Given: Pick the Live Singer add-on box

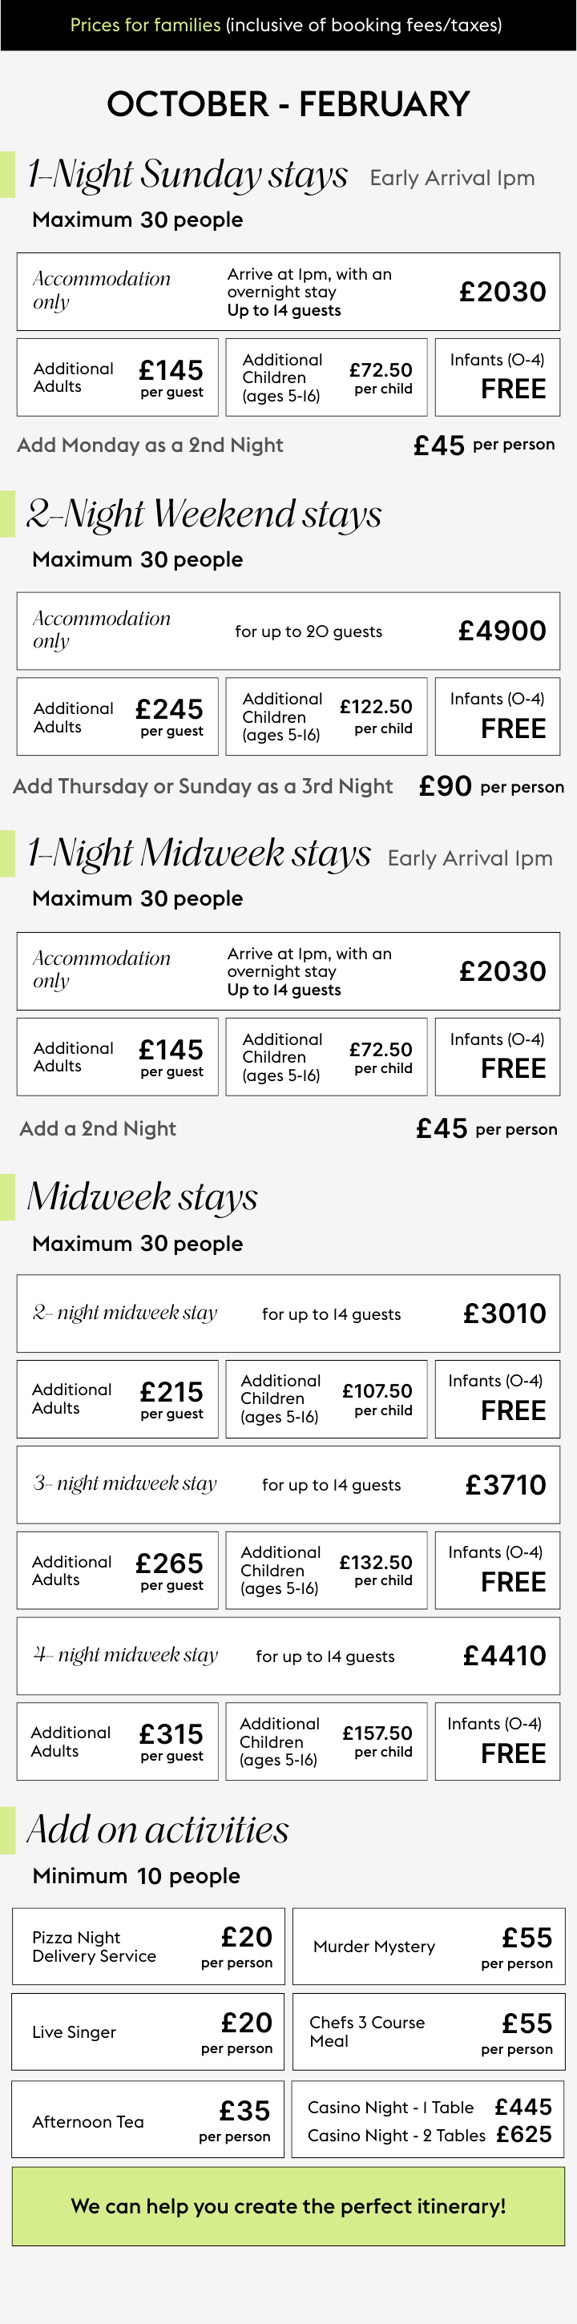Looking at the screenshot, I should pos(149,2031).
